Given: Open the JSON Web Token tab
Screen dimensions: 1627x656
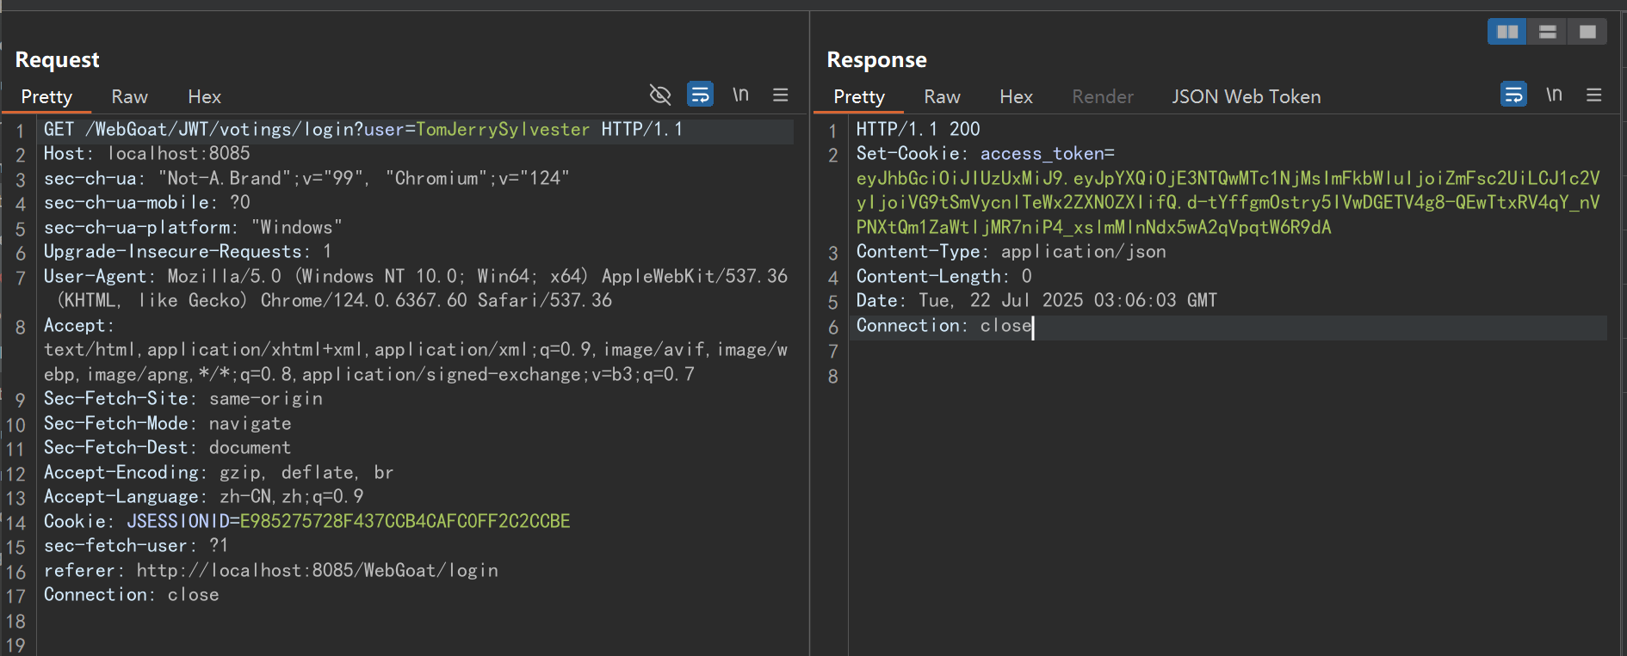Looking at the screenshot, I should coord(1246,96).
